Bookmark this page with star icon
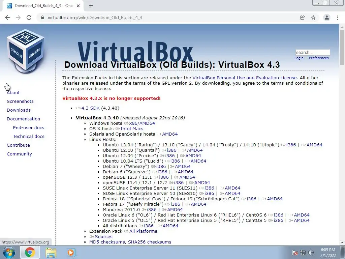 coord(313,18)
